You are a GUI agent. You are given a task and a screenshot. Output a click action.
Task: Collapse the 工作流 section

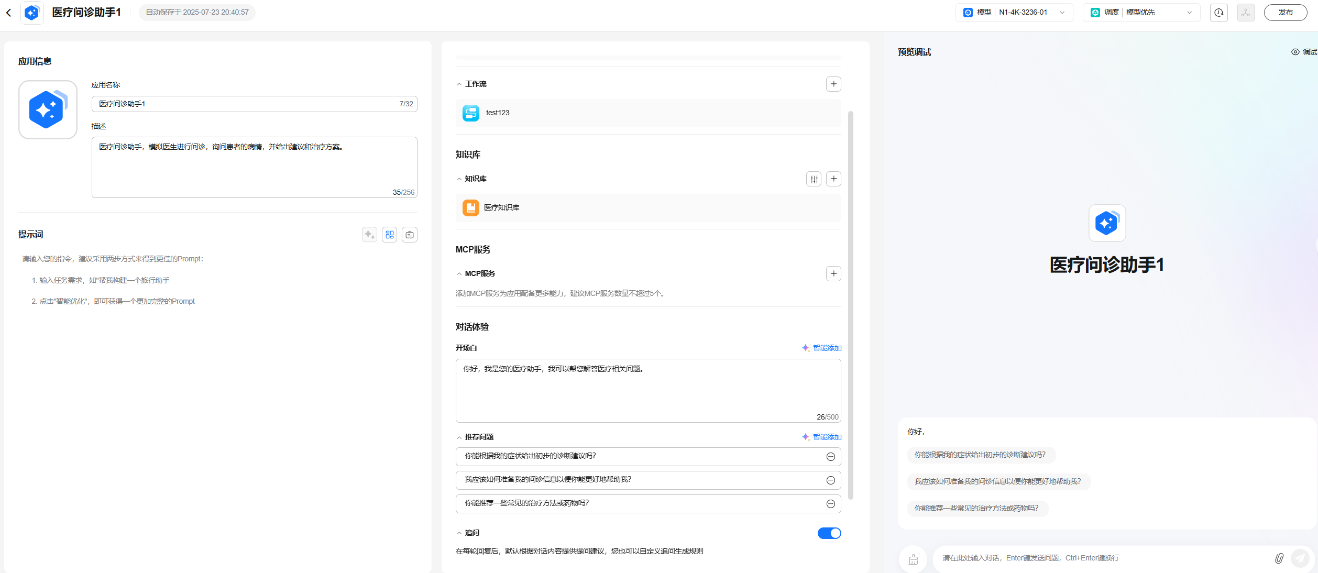(x=459, y=84)
